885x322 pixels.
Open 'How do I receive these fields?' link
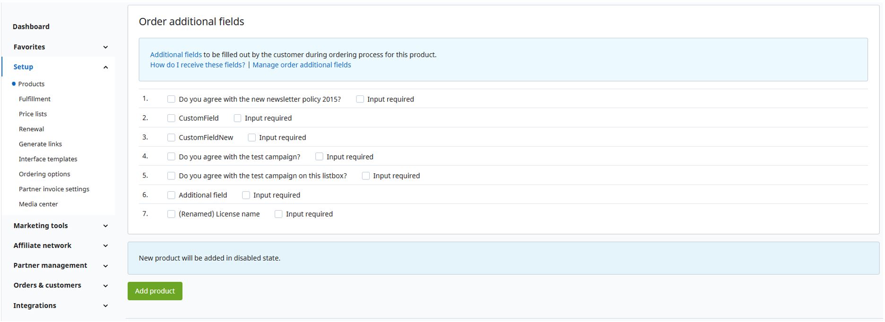[198, 65]
